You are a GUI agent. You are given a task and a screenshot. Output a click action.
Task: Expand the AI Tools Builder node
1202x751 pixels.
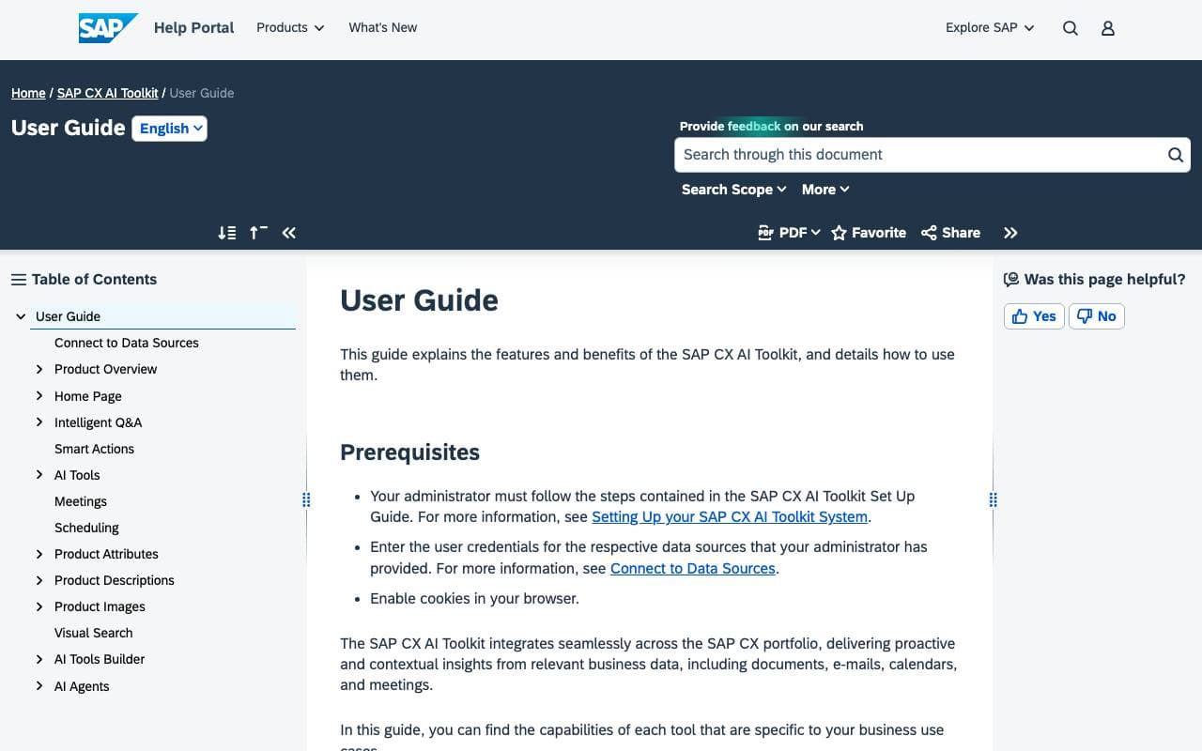click(39, 659)
